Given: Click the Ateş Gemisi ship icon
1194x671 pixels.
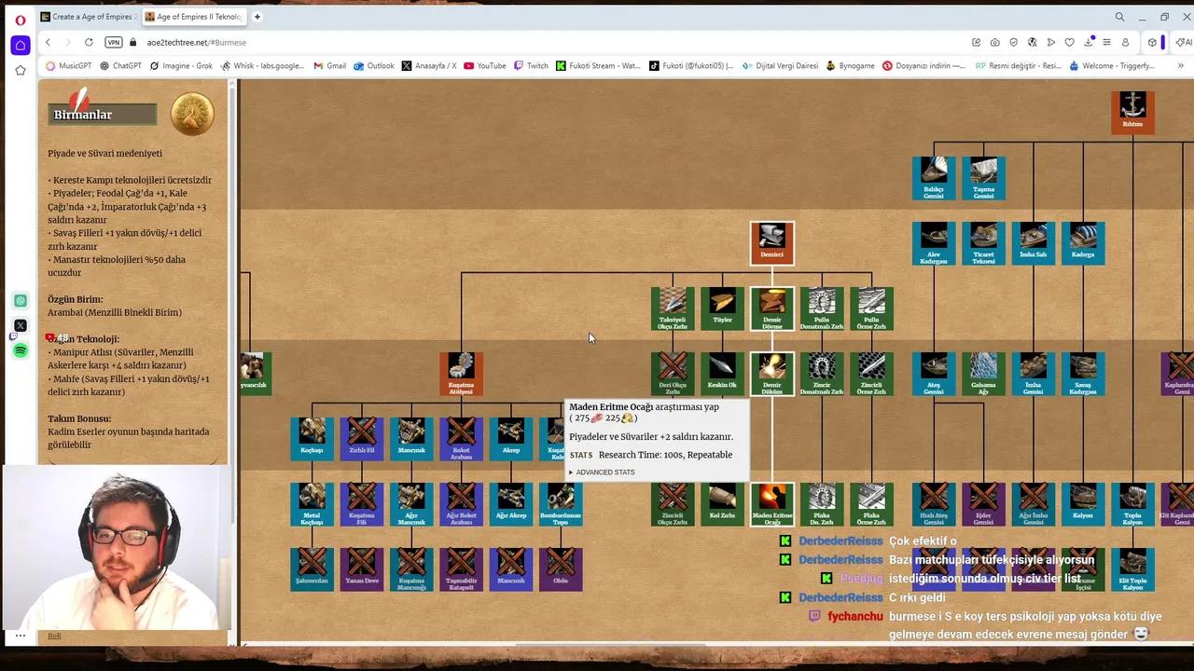Looking at the screenshot, I should tap(934, 374).
